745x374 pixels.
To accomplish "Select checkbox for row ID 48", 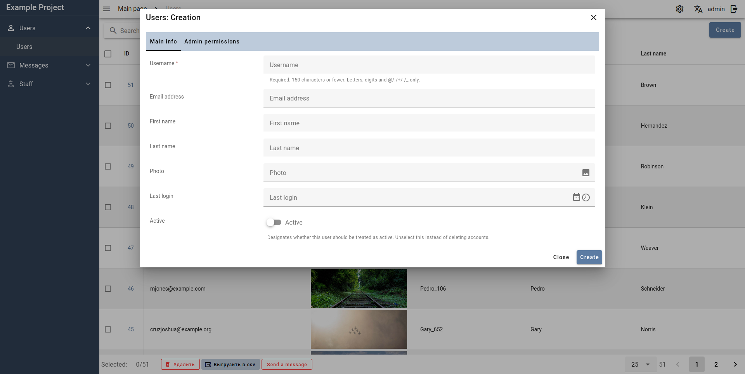I will tap(108, 207).
